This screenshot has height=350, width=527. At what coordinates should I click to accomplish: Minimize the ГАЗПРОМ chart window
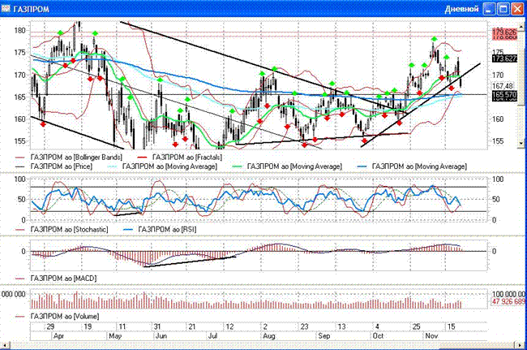(x=490, y=8)
